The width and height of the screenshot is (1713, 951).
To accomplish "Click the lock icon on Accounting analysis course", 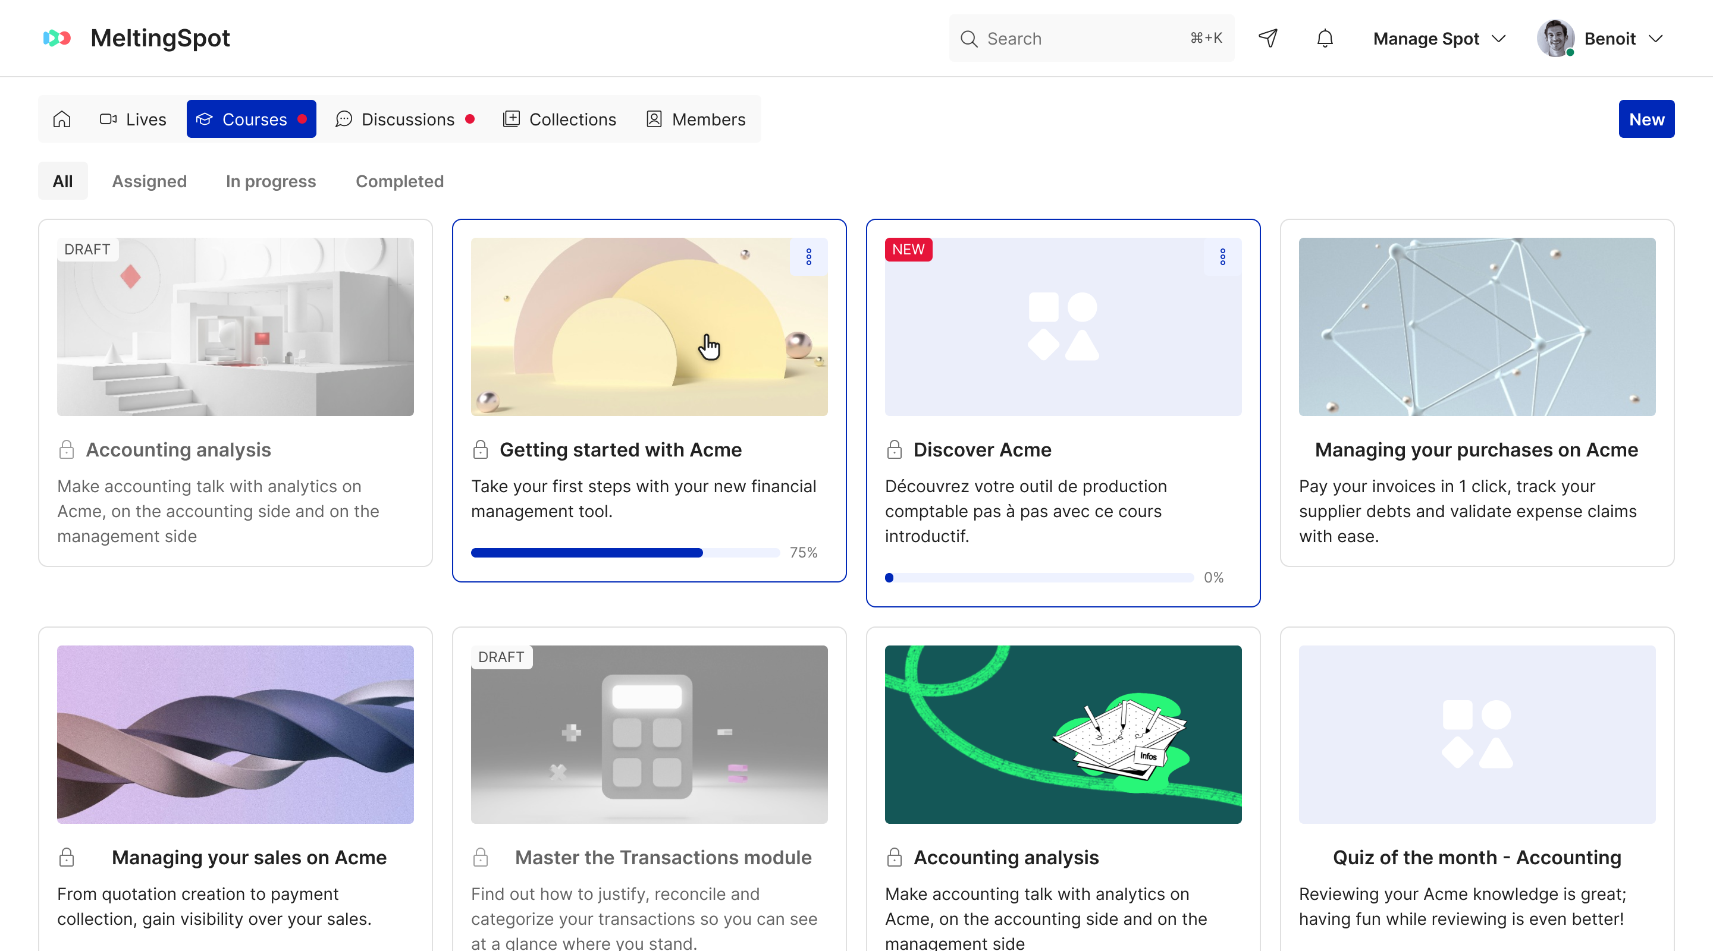I will (x=67, y=449).
